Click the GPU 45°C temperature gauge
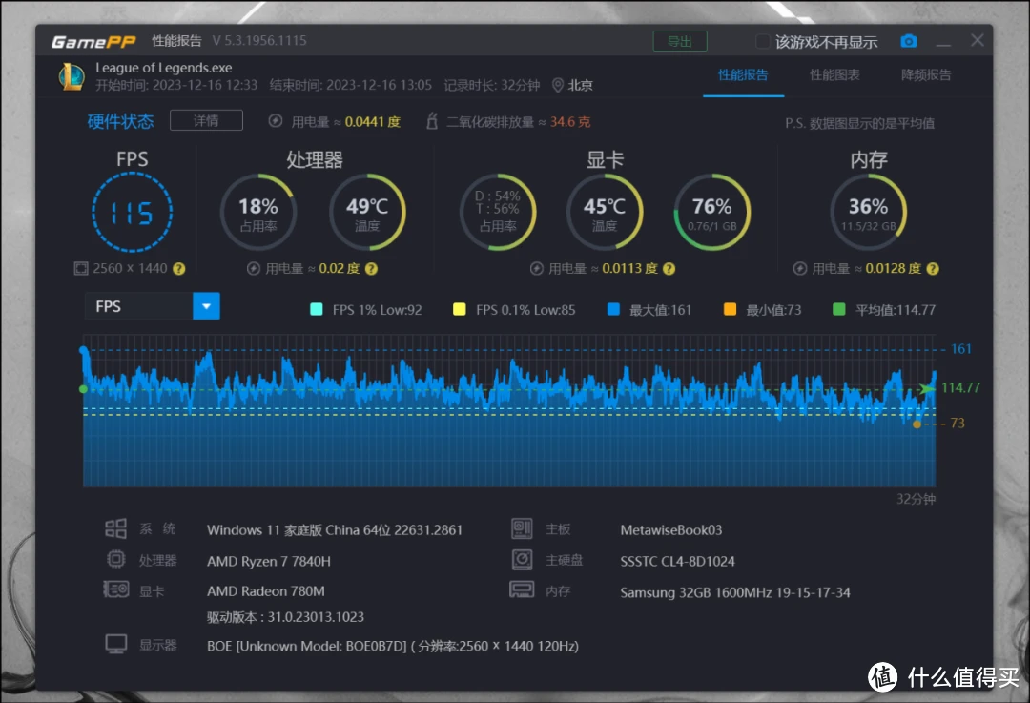Screen dimensions: 1030x703 point(605,212)
